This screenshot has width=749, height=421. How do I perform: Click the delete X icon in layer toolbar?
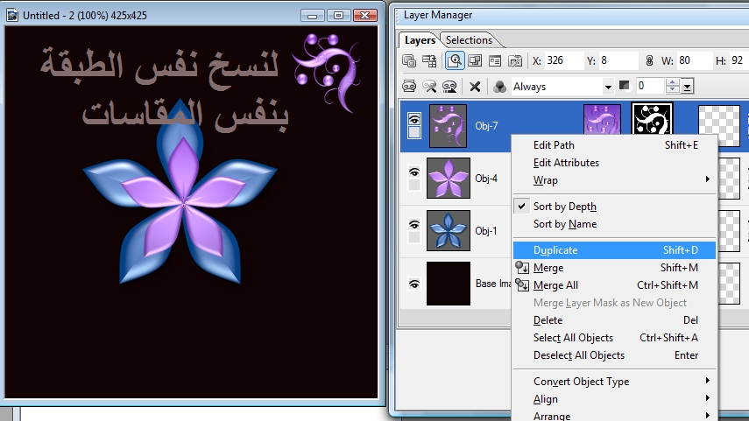[475, 87]
